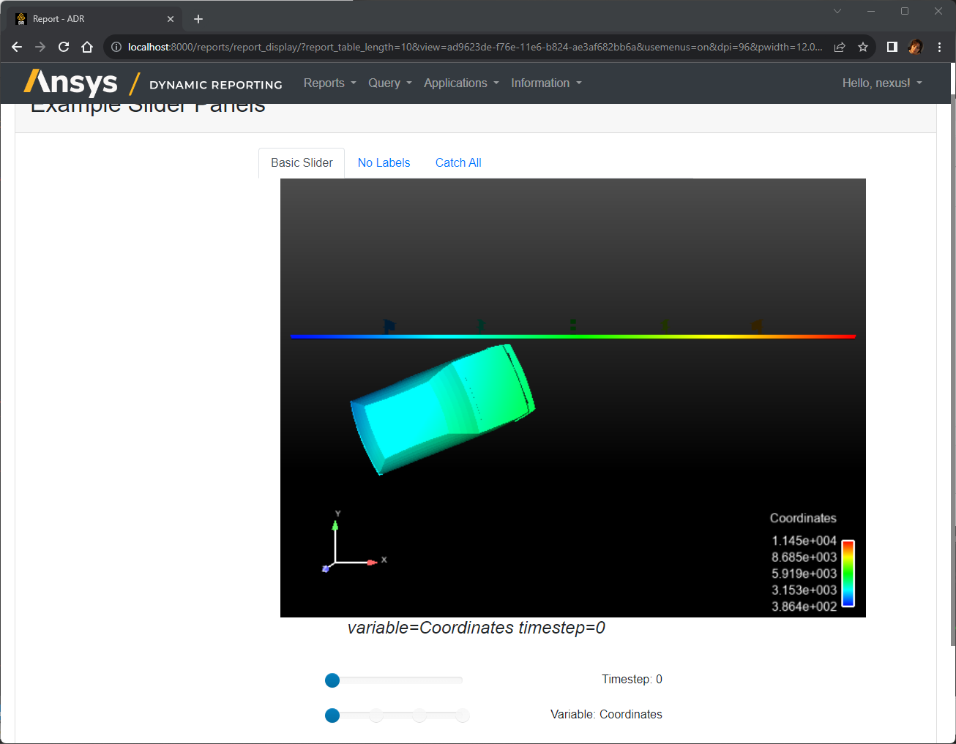Expand the Reports dropdown menu
The height and width of the screenshot is (744, 956).
click(x=330, y=83)
